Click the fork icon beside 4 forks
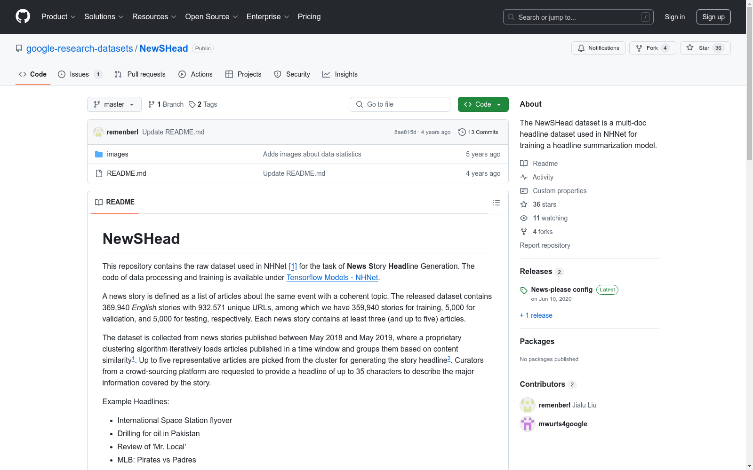This screenshot has width=753, height=470. tap(524, 232)
